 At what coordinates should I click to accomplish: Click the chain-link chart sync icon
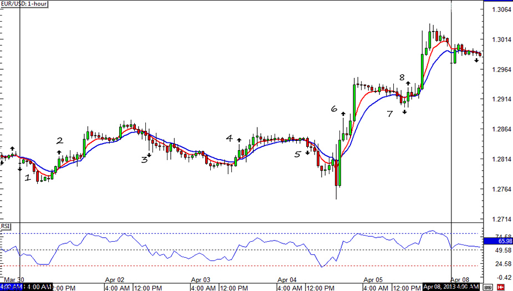click(489, 288)
